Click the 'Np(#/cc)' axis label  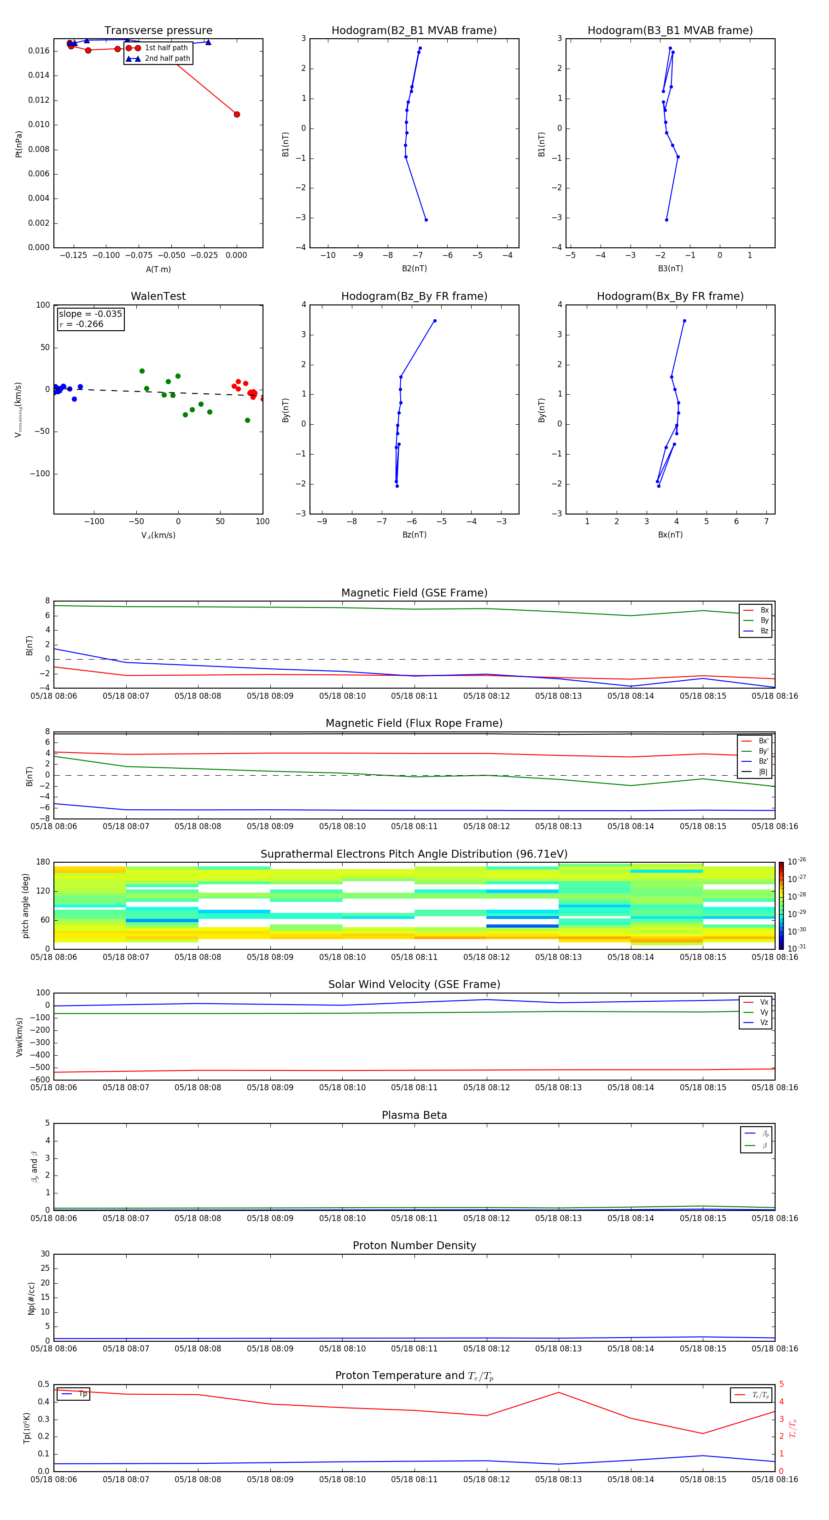pyautogui.click(x=31, y=1298)
